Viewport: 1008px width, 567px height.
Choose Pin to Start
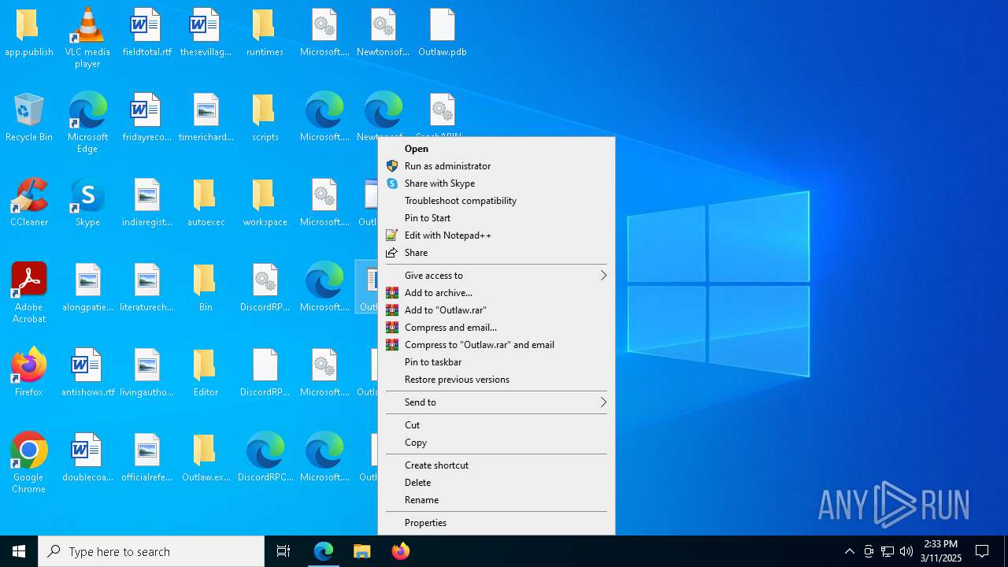pyautogui.click(x=496, y=218)
